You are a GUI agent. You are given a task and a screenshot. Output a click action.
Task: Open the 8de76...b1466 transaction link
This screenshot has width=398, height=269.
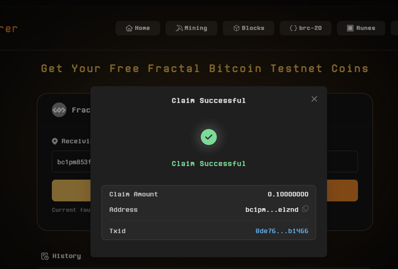[282, 231]
